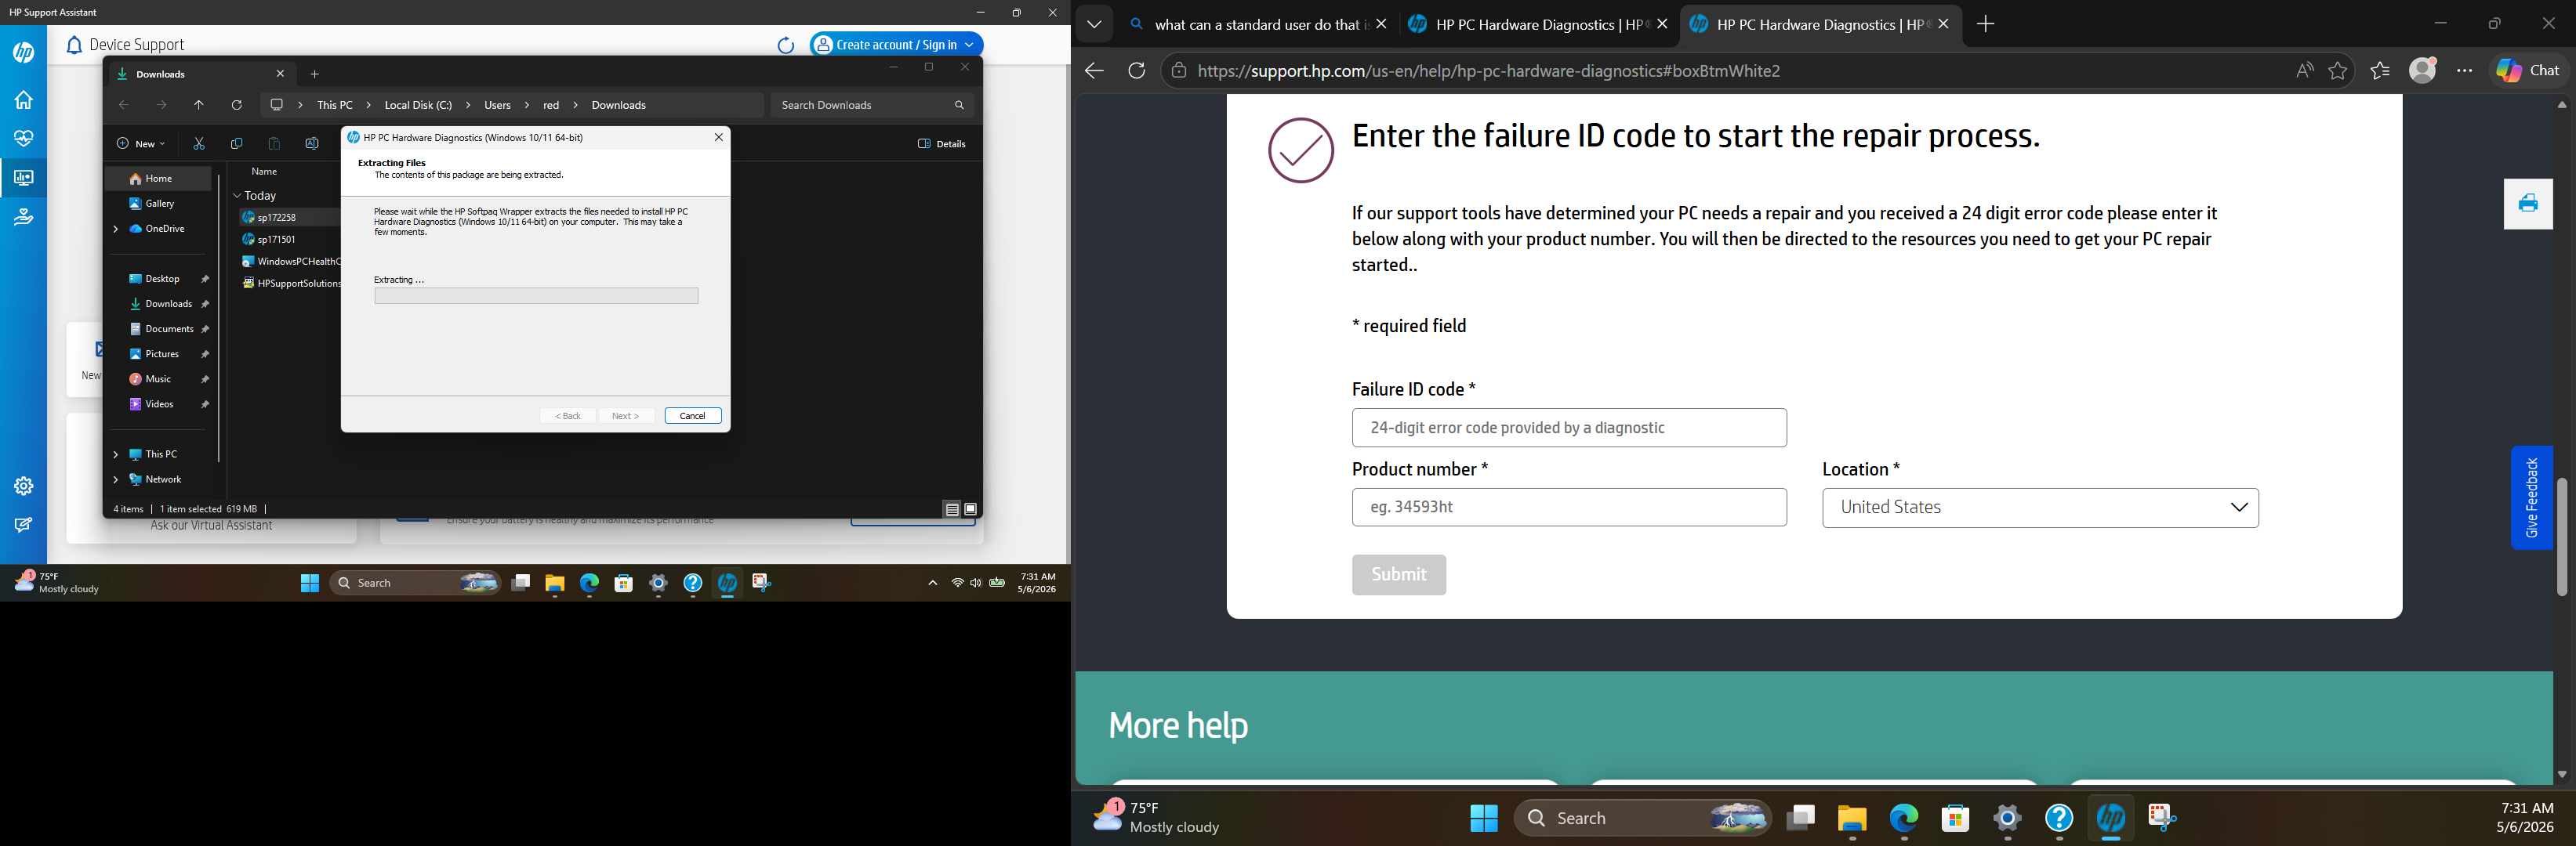Refresh the Downloads folder in File Explorer
Viewport: 2576px width, 846px height.
coord(237,105)
